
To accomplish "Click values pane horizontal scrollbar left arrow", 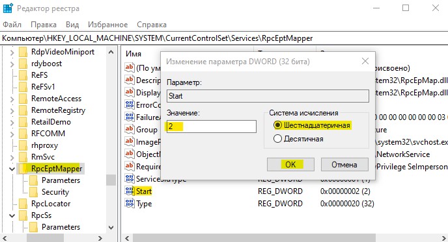I will tap(127, 238).
